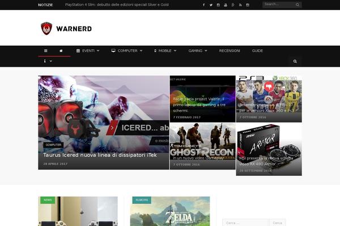Expand the COMPUTER dropdown arrow
Image resolution: width=340 pixels, height=226 pixels.
click(141, 51)
